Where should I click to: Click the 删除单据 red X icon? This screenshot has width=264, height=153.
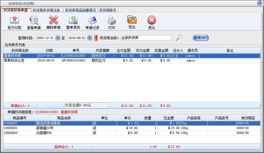pos(53,21)
